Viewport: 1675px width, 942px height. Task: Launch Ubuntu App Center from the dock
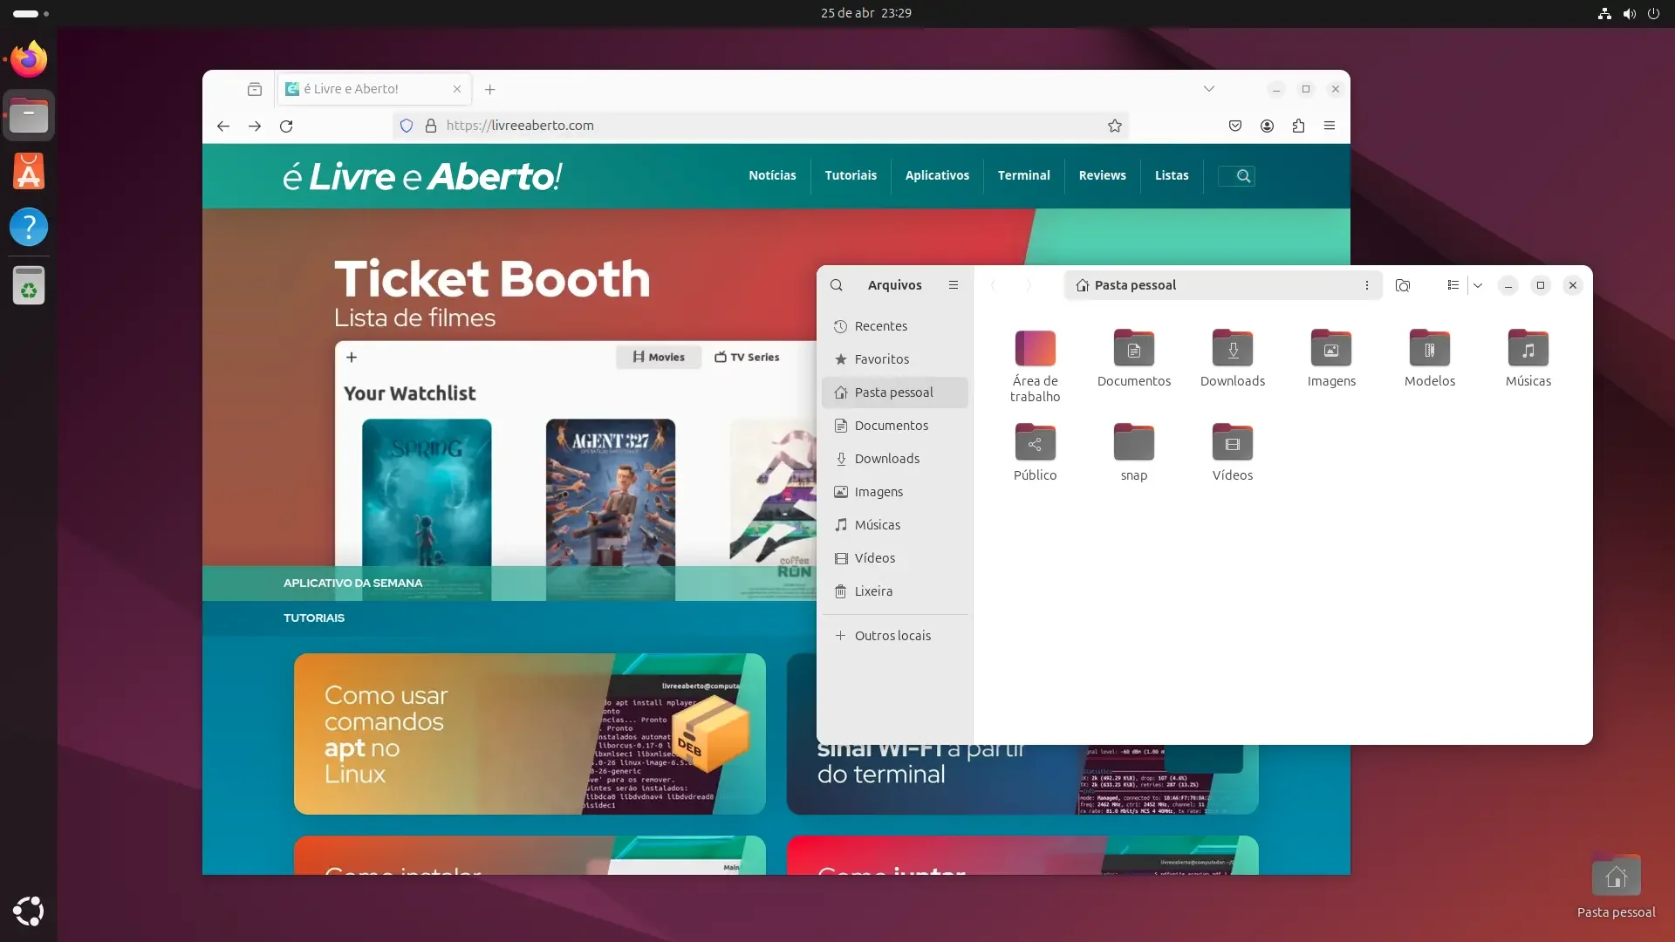(29, 171)
